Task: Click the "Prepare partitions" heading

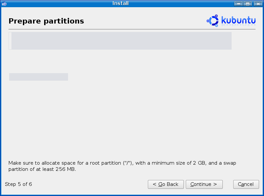Action: coord(46,21)
